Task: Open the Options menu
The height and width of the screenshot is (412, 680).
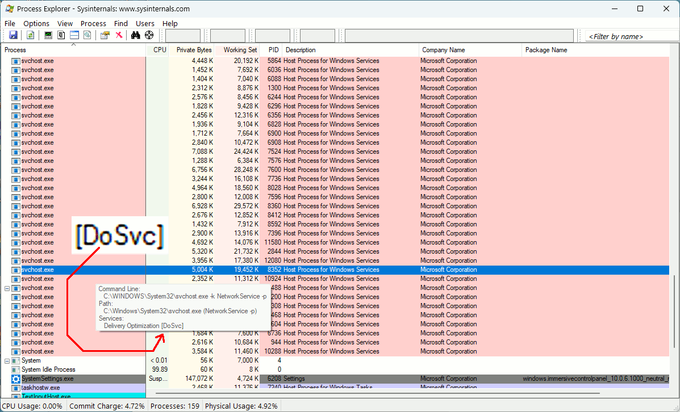Action: point(36,23)
